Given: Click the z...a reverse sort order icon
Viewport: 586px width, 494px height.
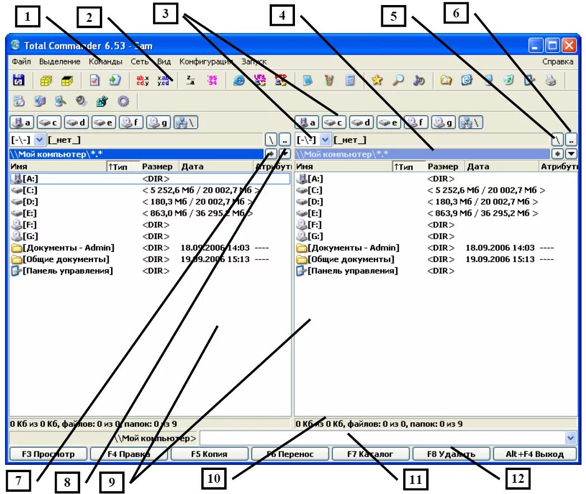Looking at the screenshot, I should click(x=191, y=80).
